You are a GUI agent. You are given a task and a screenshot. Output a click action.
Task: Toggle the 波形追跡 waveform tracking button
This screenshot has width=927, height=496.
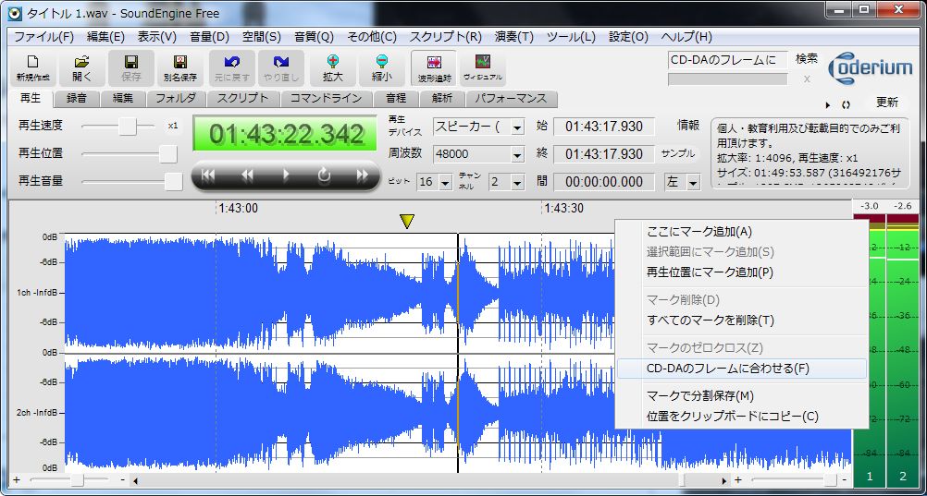pyautogui.click(x=435, y=68)
